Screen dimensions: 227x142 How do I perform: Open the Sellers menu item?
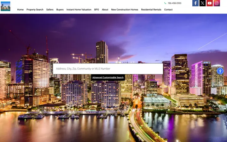coord(50,9)
